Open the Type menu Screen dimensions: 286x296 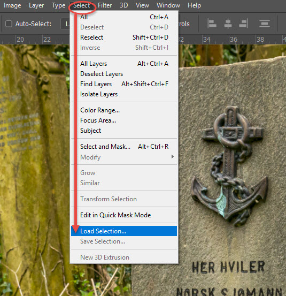pyautogui.click(x=58, y=5)
